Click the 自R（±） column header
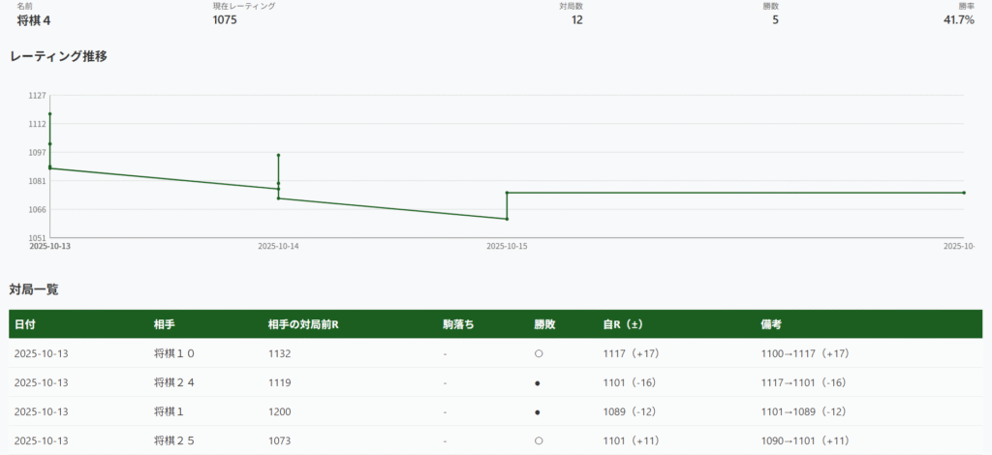This screenshot has height=455, width=992. [x=630, y=324]
